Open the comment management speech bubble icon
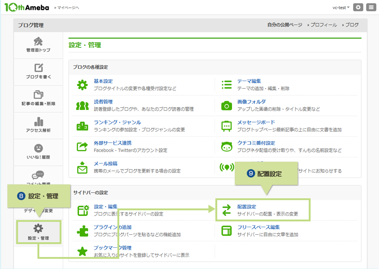The width and height of the screenshot is (379, 269). click(x=38, y=175)
